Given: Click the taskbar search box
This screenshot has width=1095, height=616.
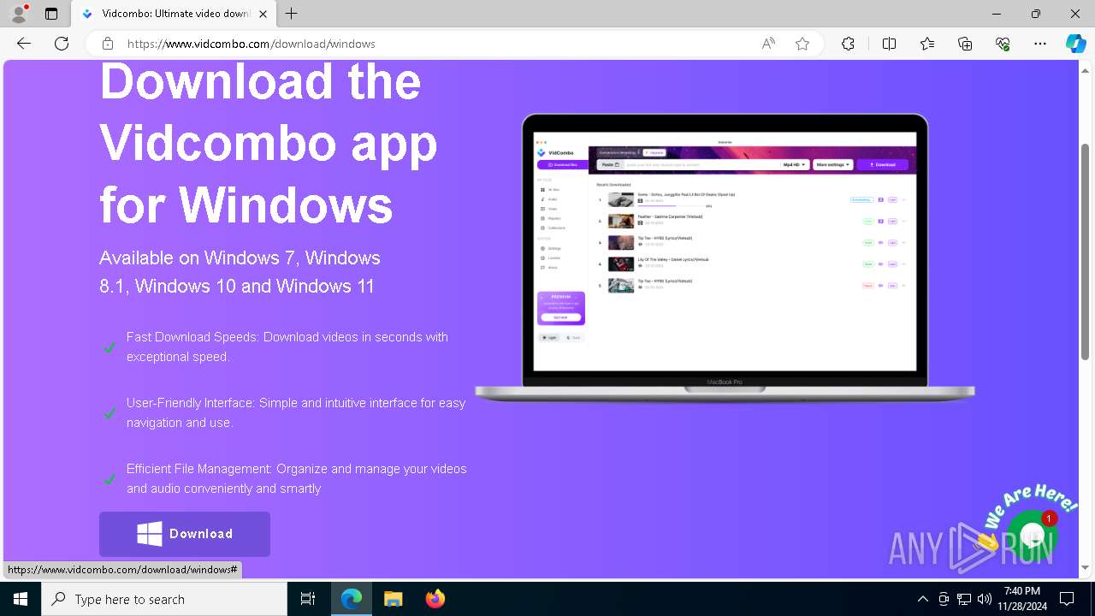Looking at the screenshot, I should (x=164, y=599).
